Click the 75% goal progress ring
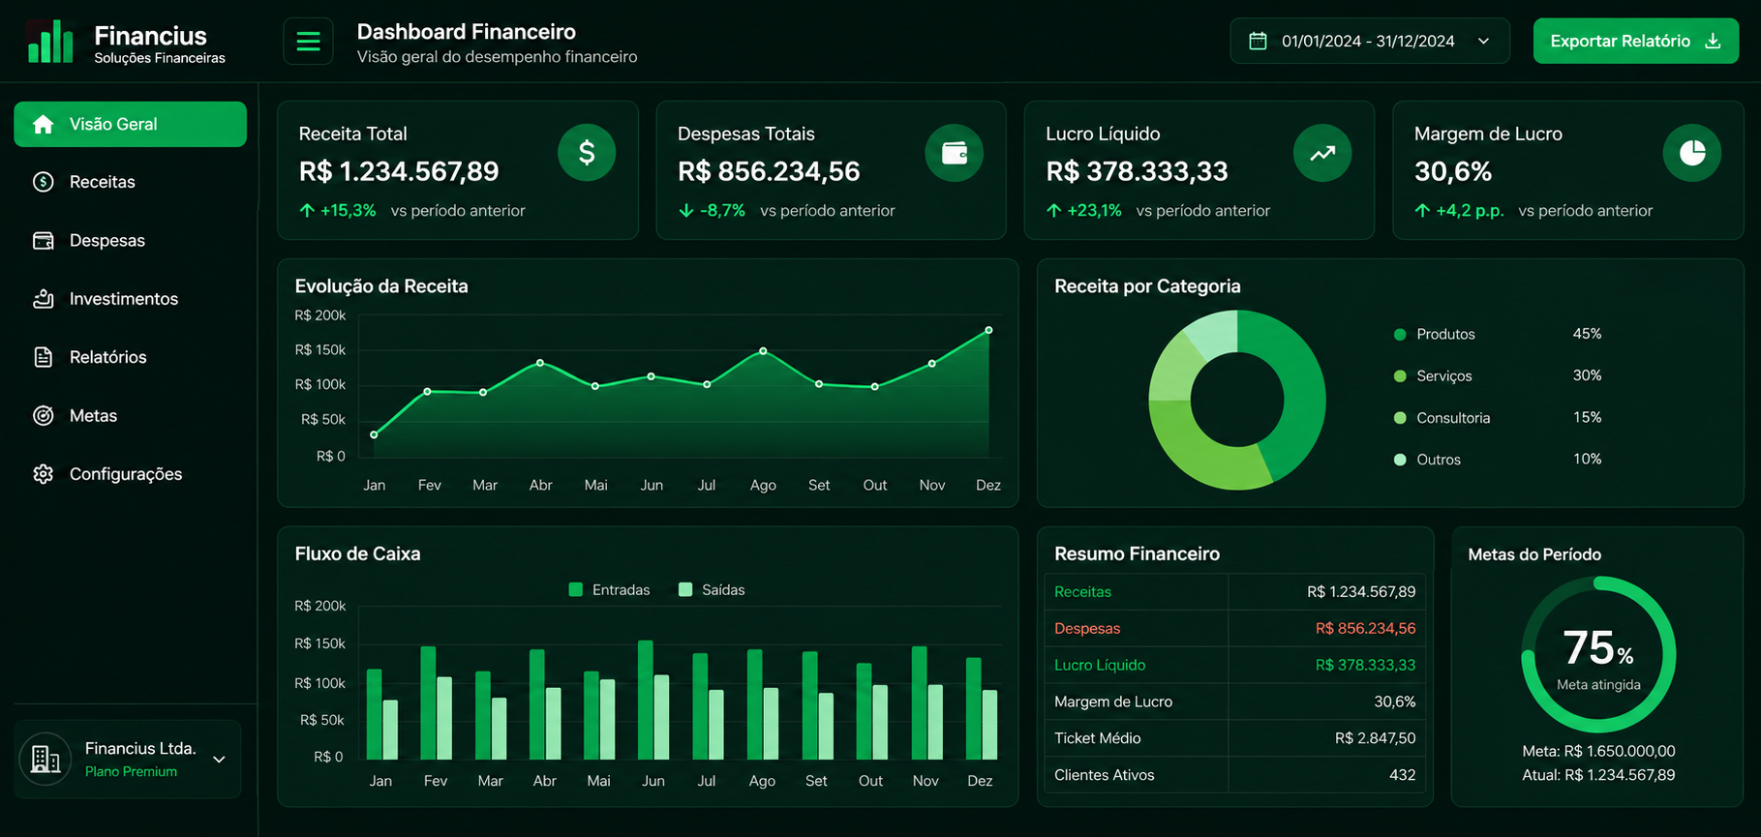 (x=1598, y=655)
